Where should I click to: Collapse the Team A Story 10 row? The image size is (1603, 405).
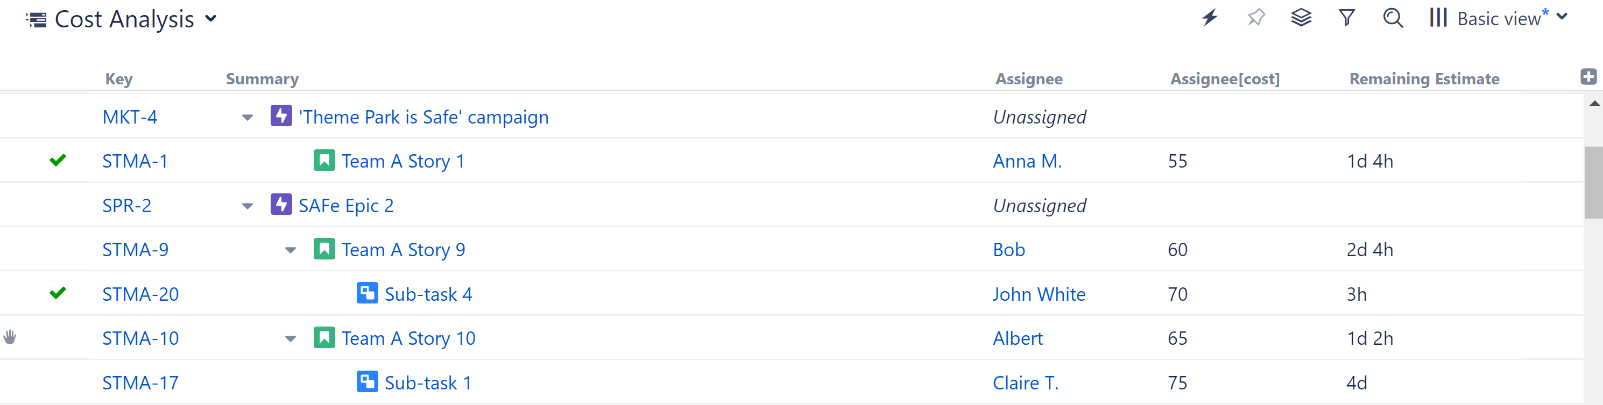[x=291, y=339]
